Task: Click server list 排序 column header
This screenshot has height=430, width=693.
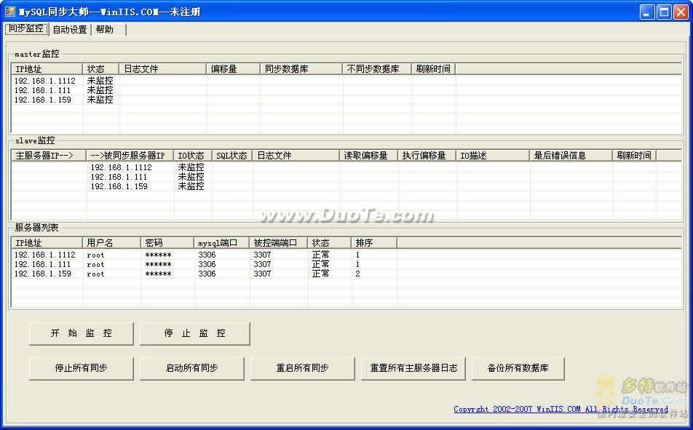Action: (374, 243)
